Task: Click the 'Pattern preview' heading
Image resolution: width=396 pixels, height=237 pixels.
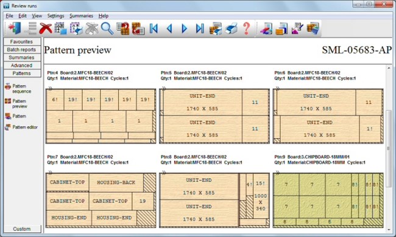Action: point(77,50)
